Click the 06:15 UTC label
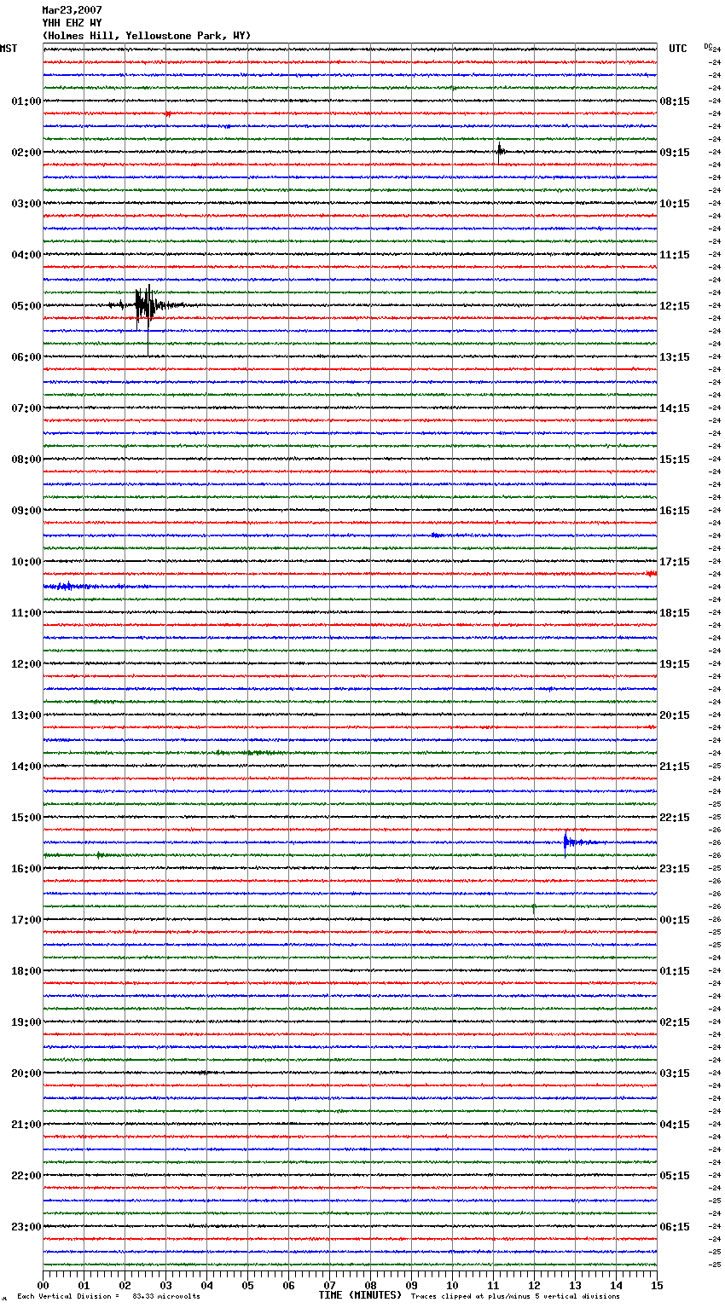The height and width of the screenshot is (1308, 725). pos(675,1227)
